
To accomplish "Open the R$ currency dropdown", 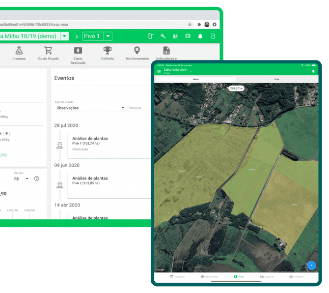I will (x=22, y=179).
